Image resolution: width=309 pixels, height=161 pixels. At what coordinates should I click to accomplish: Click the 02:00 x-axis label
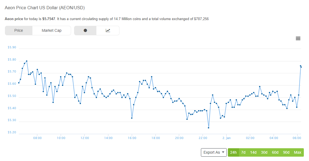tap(250, 138)
